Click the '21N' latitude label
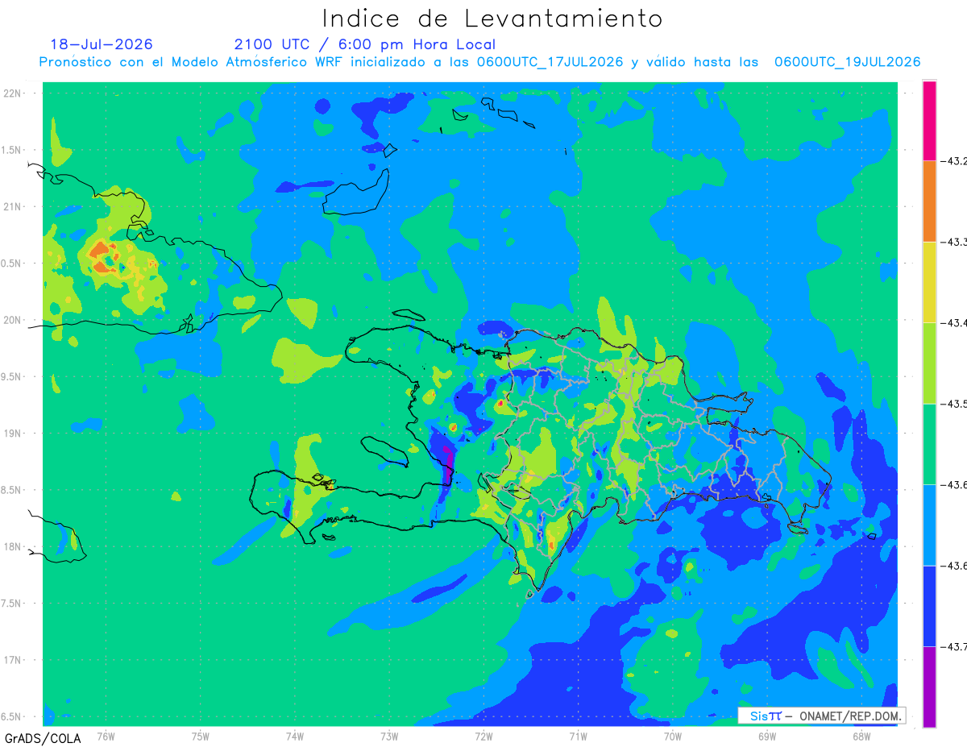Image resolution: width=967 pixels, height=747 pixels. point(13,207)
